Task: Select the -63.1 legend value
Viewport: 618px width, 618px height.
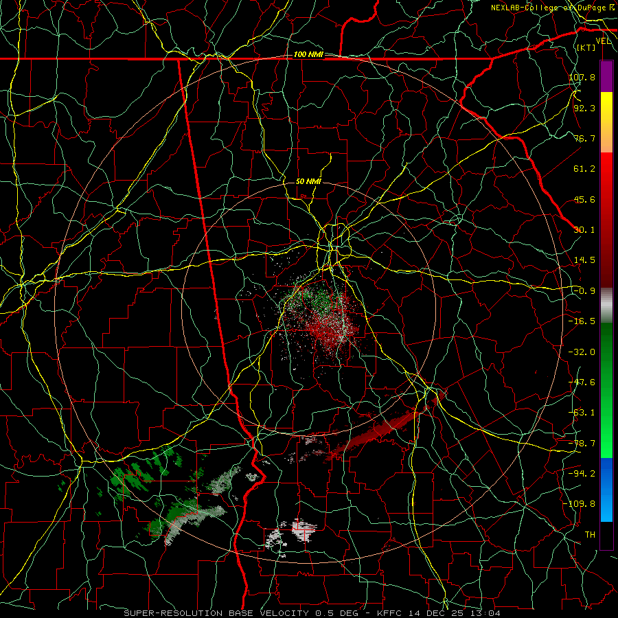Action: click(x=582, y=413)
